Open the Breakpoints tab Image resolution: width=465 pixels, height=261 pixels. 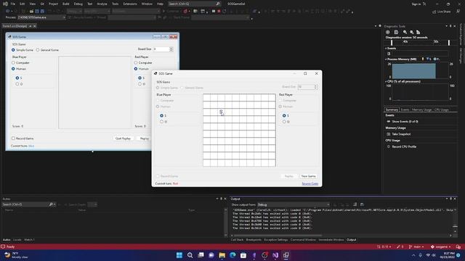tap(254, 240)
